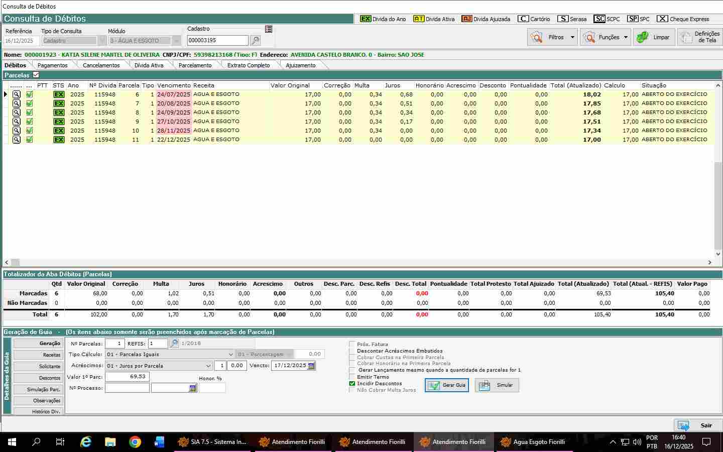Image resolution: width=723 pixels, height=452 pixels.
Task: Click the Limpar button to clear
Action: tap(654, 37)
